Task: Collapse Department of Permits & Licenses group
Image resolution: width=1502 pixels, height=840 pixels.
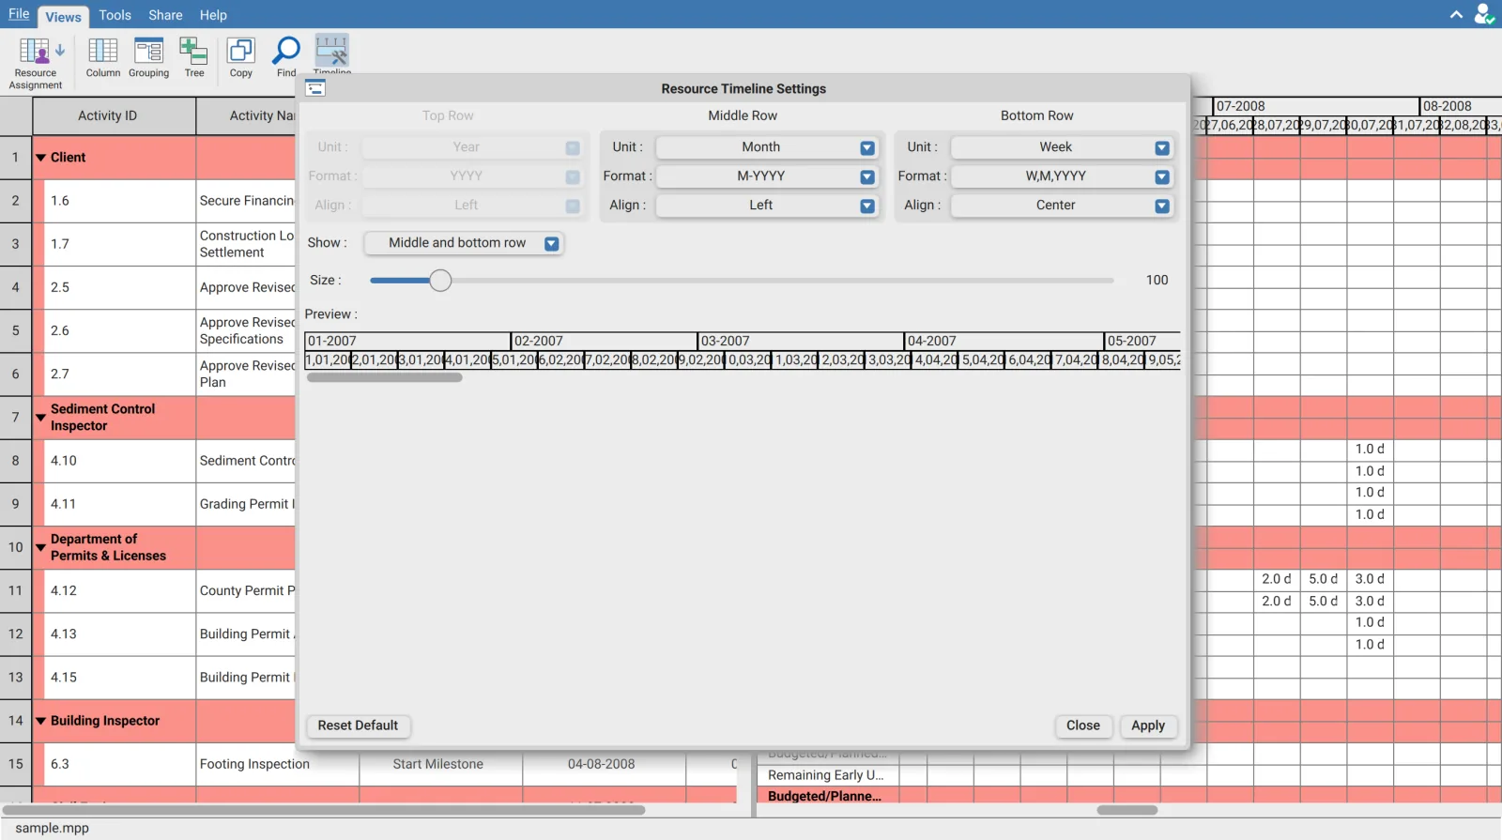Action: pos(40,547)
